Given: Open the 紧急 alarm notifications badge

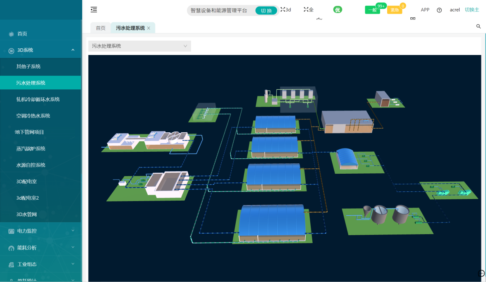Looking at the screenshot, I should pos(394,10).
